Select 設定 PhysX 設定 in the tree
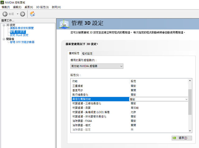Image resolution: width=199 pixels, height=148 pixels. pyautogui.click(x=19, y=35)
